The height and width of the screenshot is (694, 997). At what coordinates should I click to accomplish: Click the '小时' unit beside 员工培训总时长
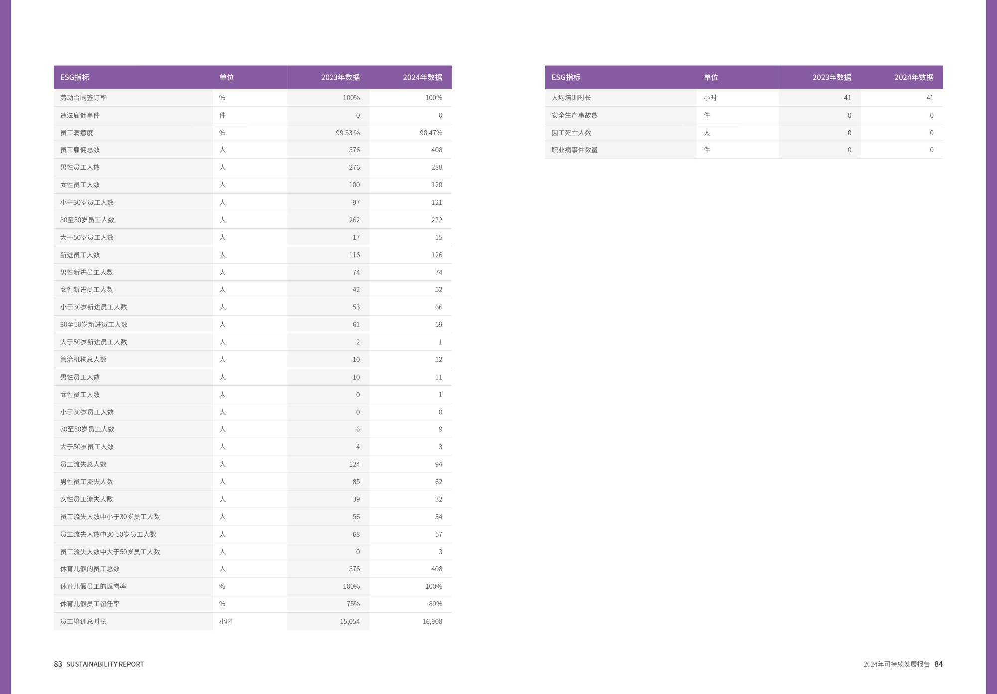(x=226, y=622)
